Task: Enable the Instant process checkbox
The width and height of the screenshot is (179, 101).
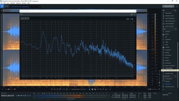Action: click(x=70, y=89)
